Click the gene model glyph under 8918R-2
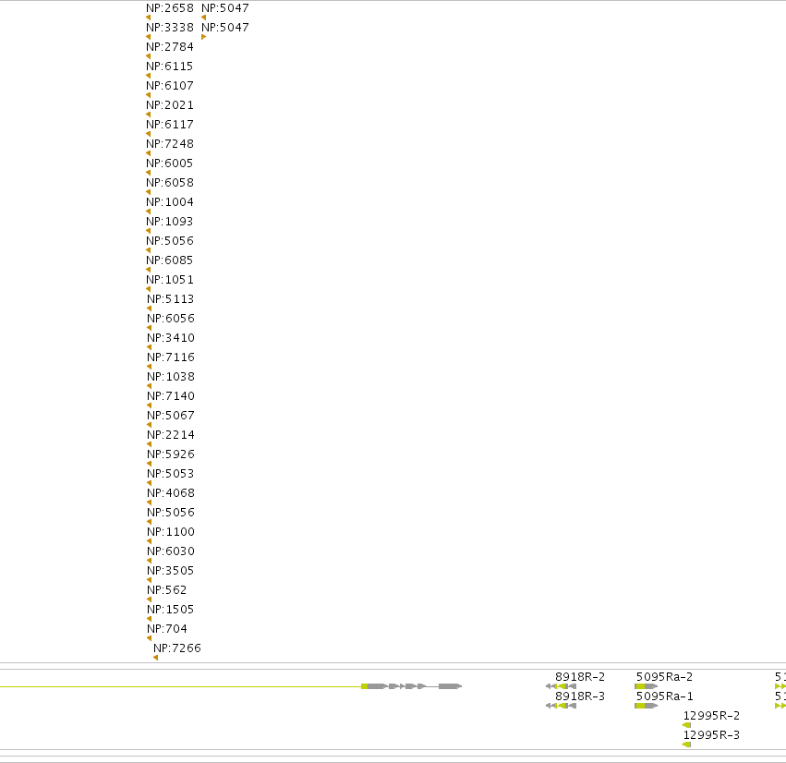Image resolution: width=786 pixels, height=763 pixels. [561, 686]
